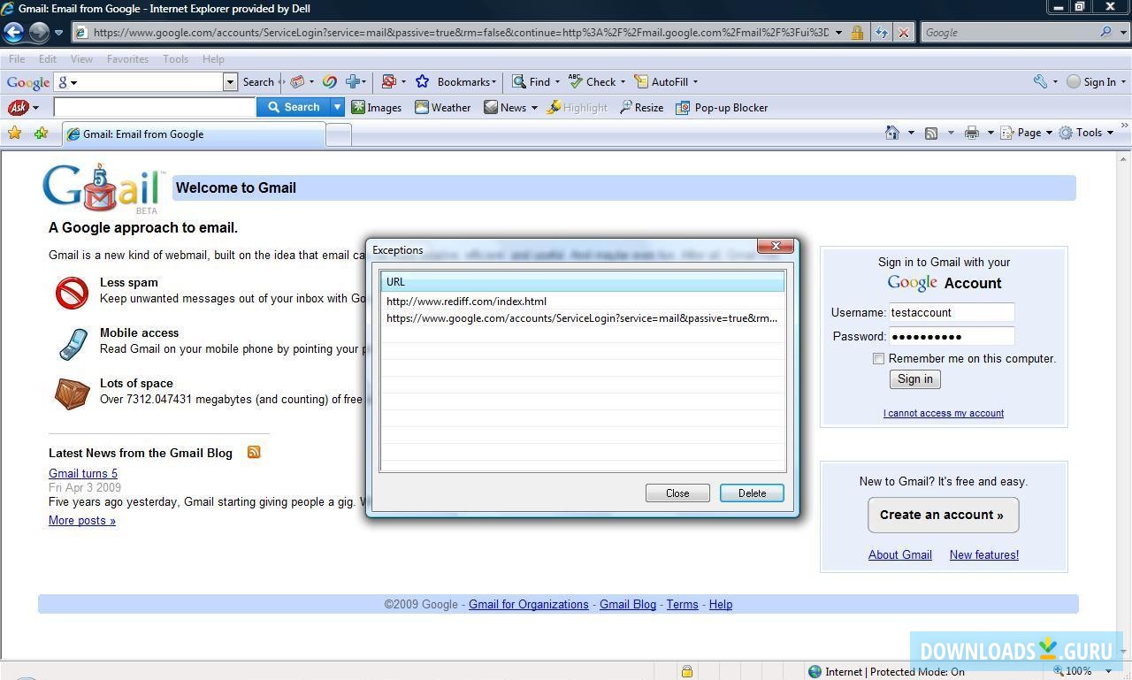
Task: Click the Username field
Action: [951, 312]
